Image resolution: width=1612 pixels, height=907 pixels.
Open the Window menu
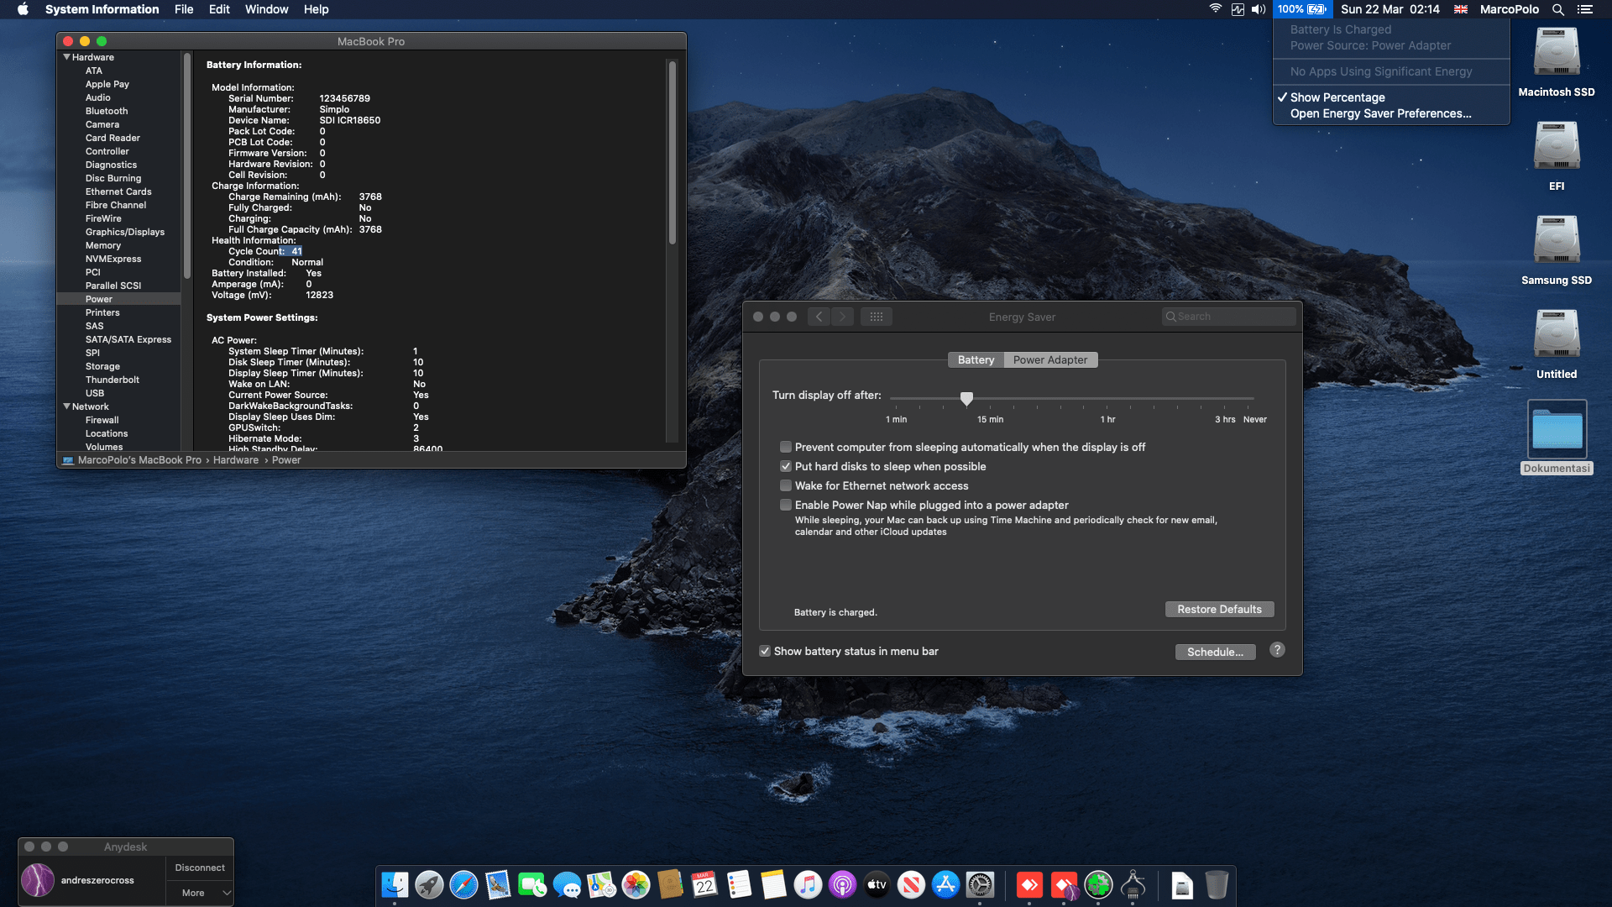pyautogui.click(x=266, y=9)
